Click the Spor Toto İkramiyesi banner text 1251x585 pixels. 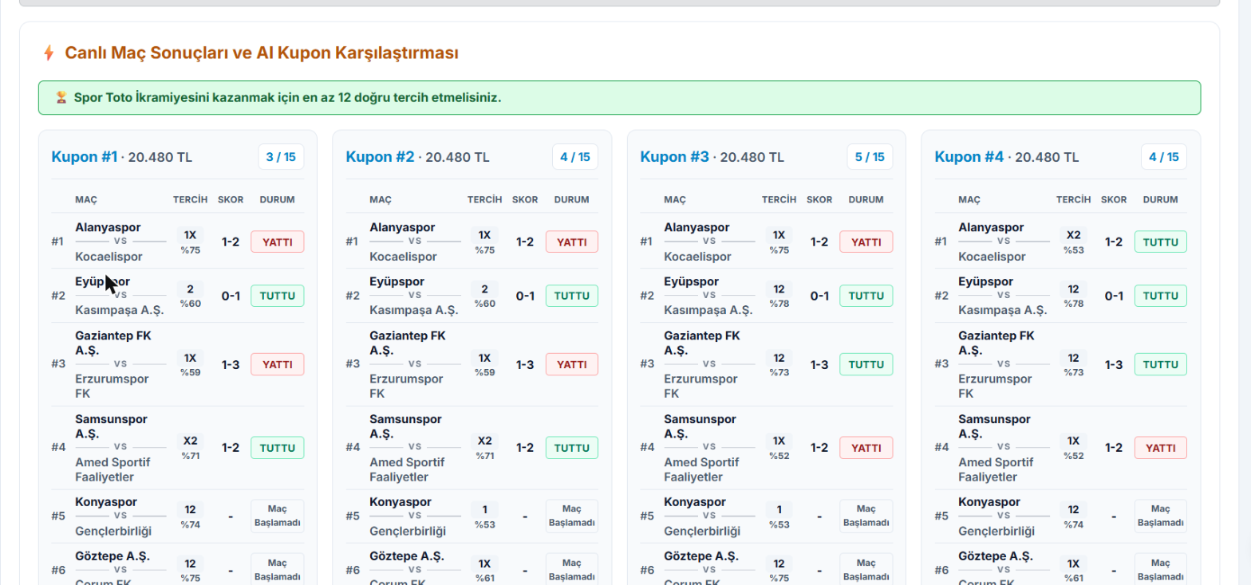287,98
